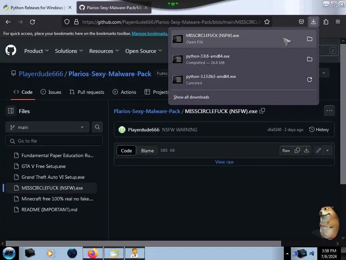Image resolution: width=346 pixels, height=260 pixels.
Task: Go back to the previous page
Action: (x=8, y=22)
